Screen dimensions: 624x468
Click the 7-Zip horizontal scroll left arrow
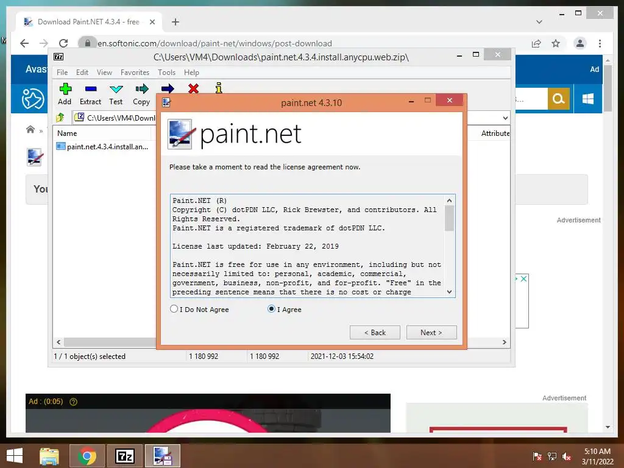[x=59, y=342]
